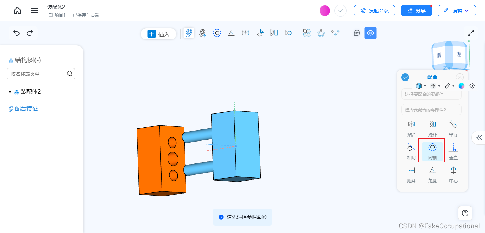Open the curve-driven pattern tool
The width and height of the screenshot is (485, 233).
click(x=335, y=33)
